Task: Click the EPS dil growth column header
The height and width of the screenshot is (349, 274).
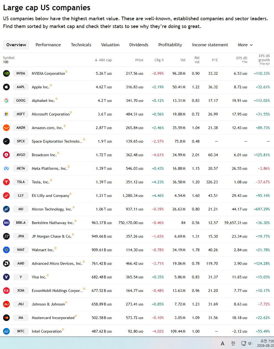Action: [264, 60]
